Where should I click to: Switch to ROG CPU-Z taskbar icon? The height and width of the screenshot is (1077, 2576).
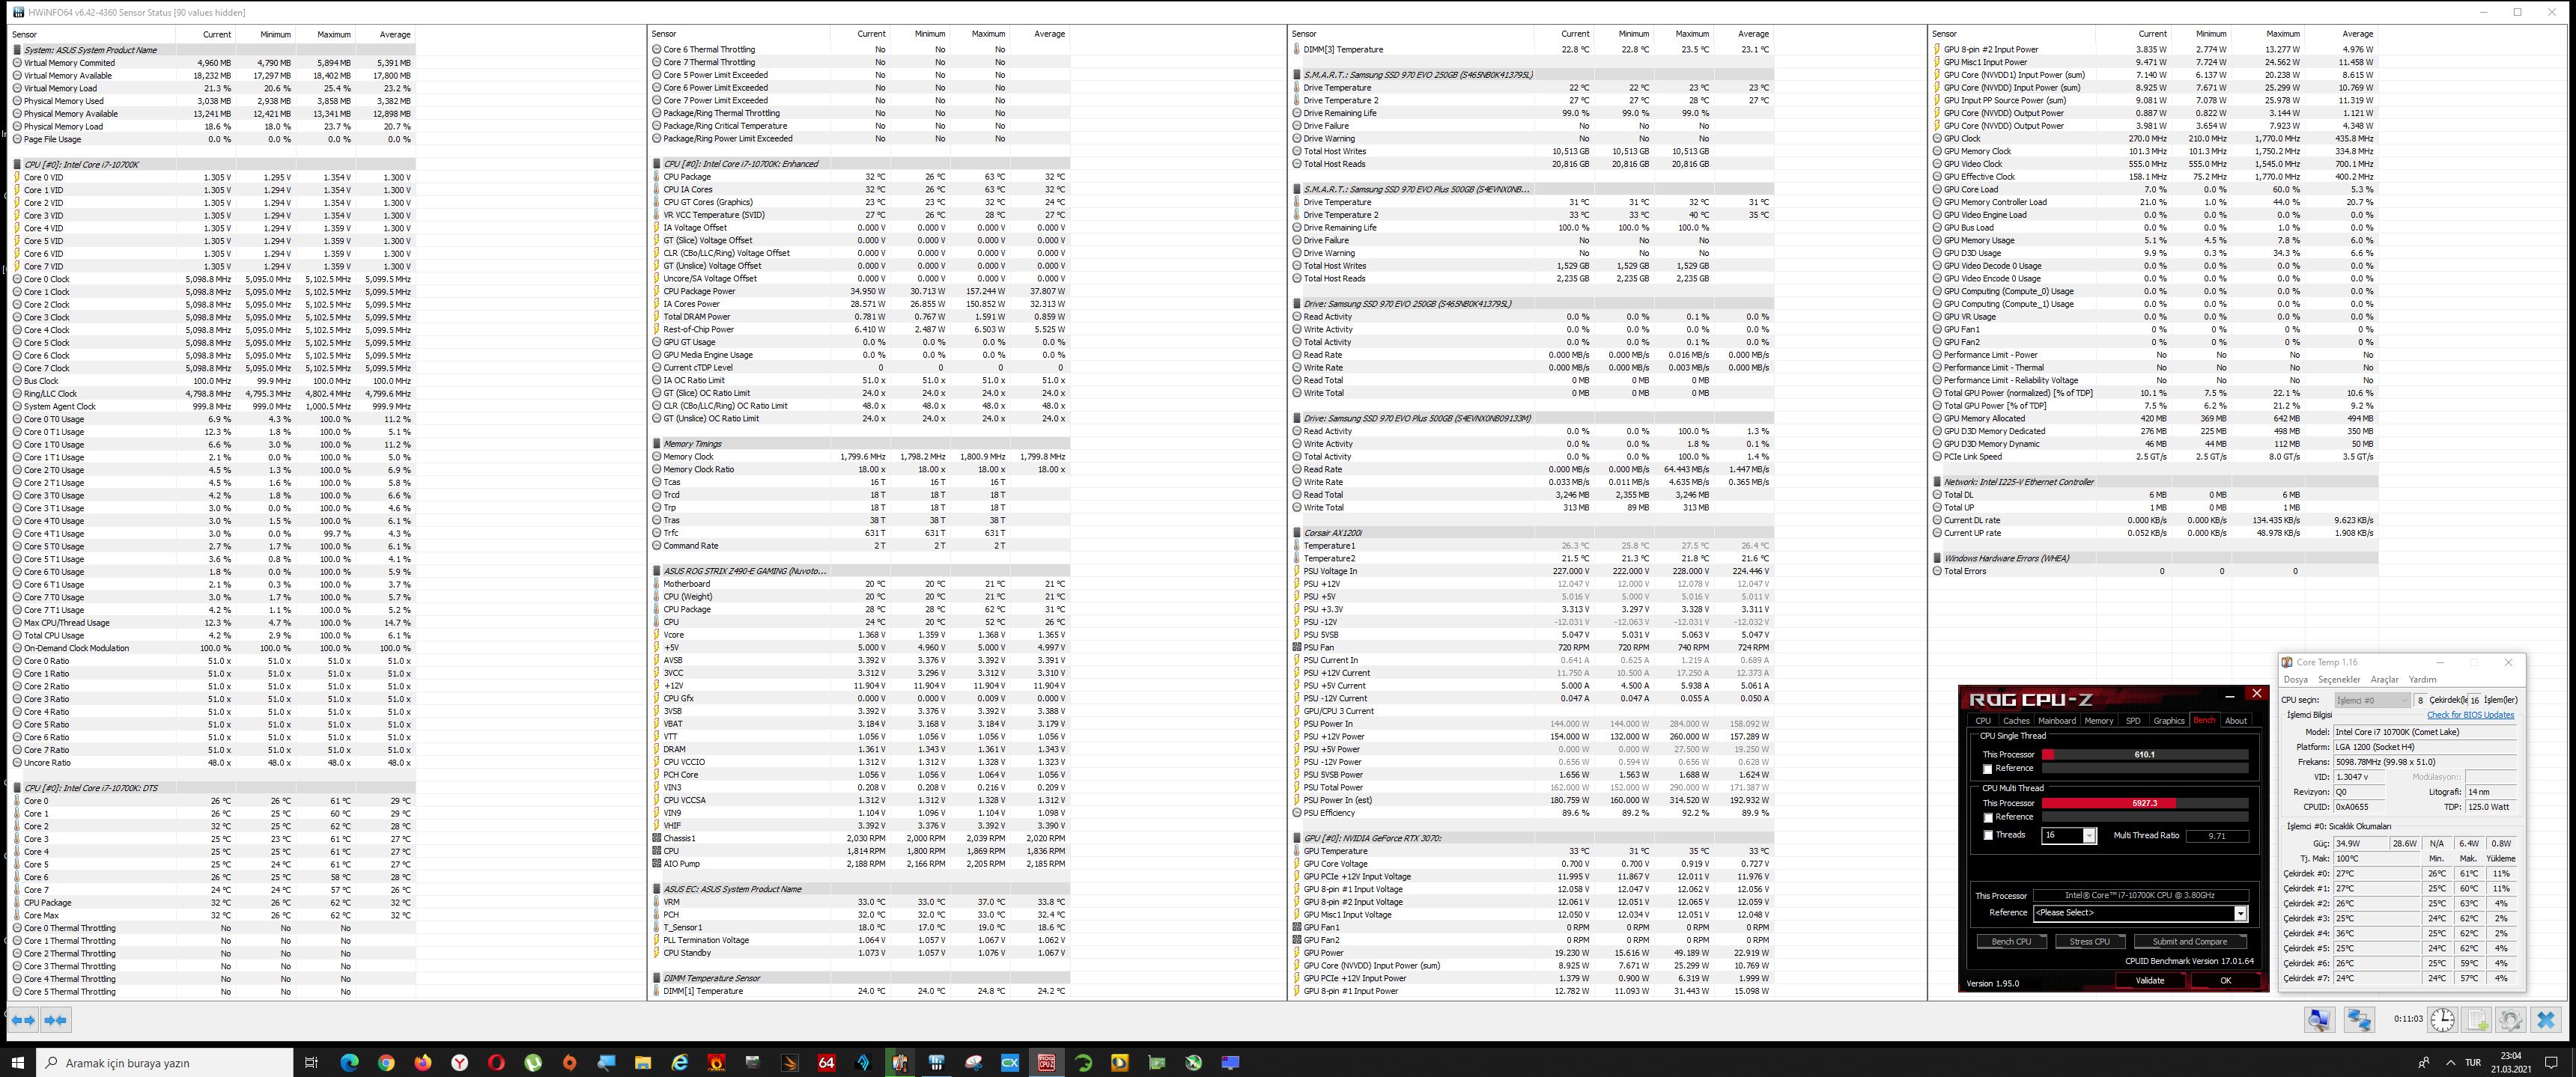tap(1046, 1063)
